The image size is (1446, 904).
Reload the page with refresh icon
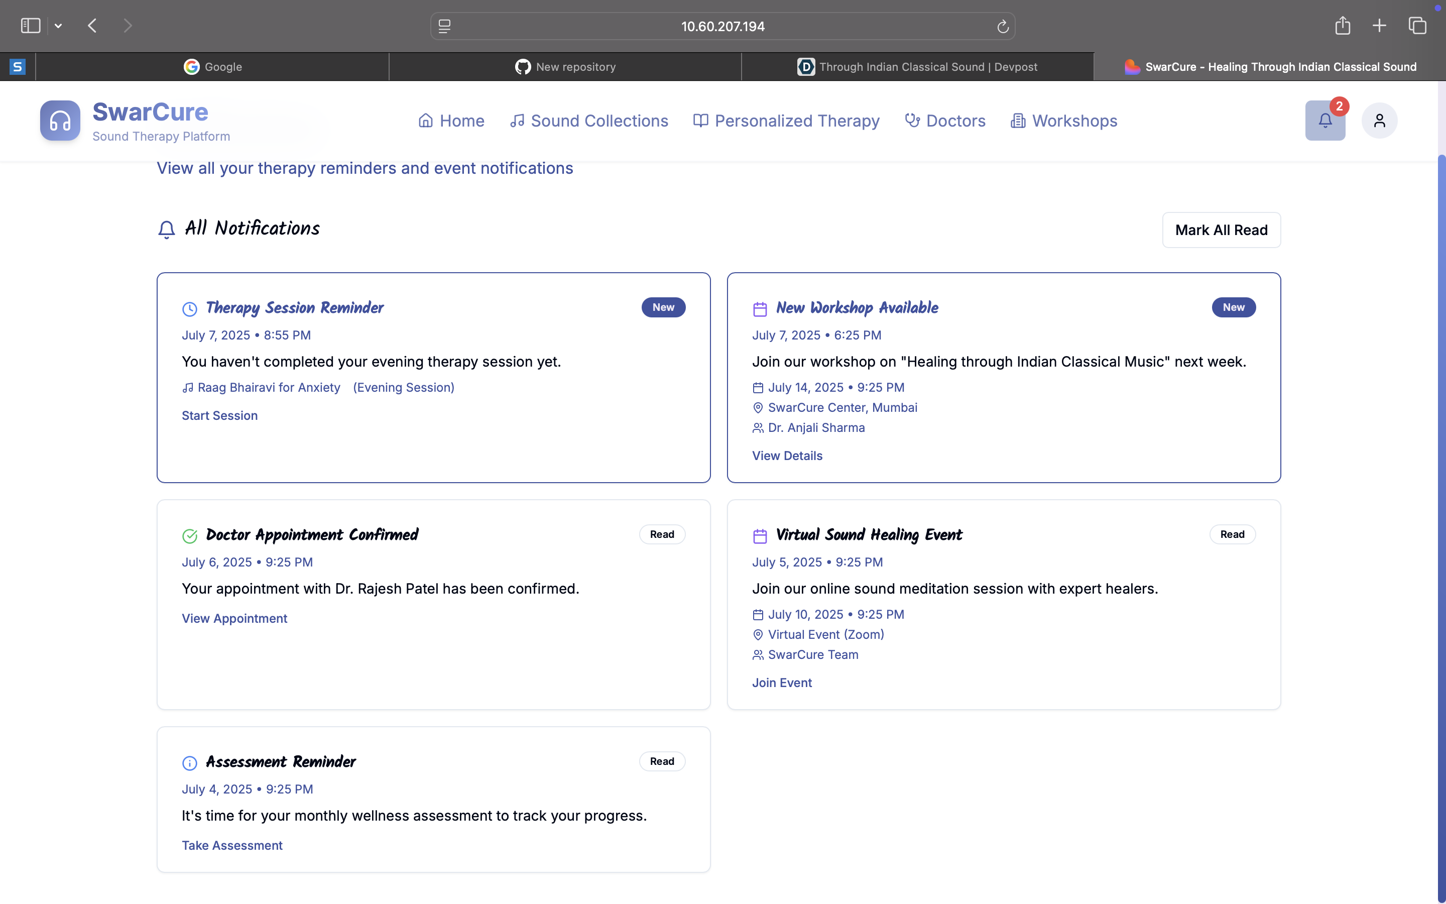tap(1002, 26)
